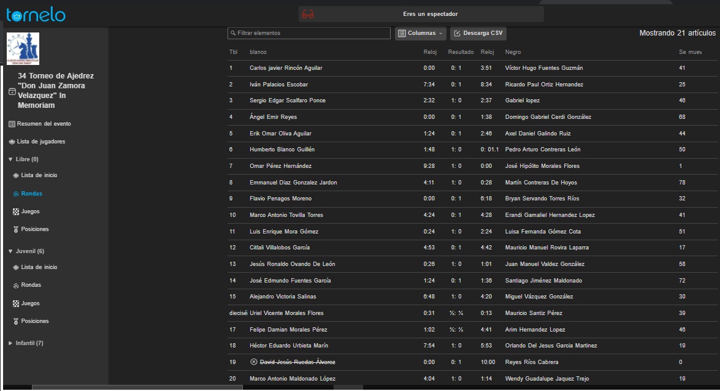The width and height of the screenshot is (720, 391).
Task: Collapse the Libre (0) section
Action: click(10, 159)
